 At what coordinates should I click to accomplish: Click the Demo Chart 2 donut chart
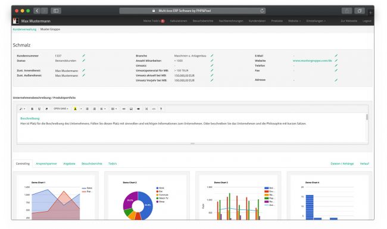[138, 206]
